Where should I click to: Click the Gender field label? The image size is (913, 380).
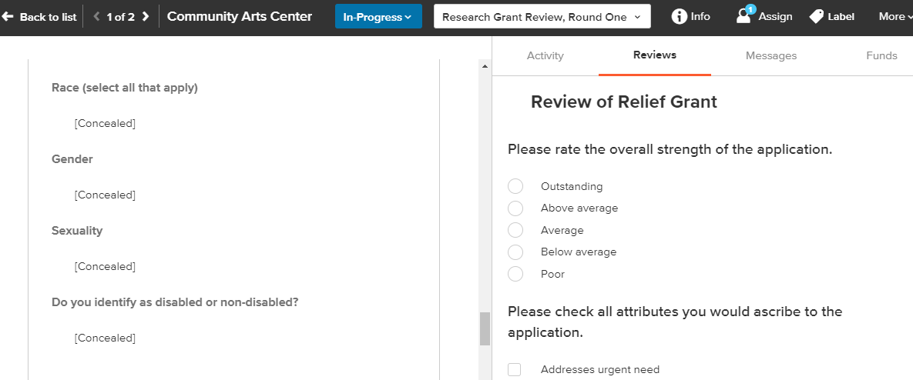click(x=72, y=159)
